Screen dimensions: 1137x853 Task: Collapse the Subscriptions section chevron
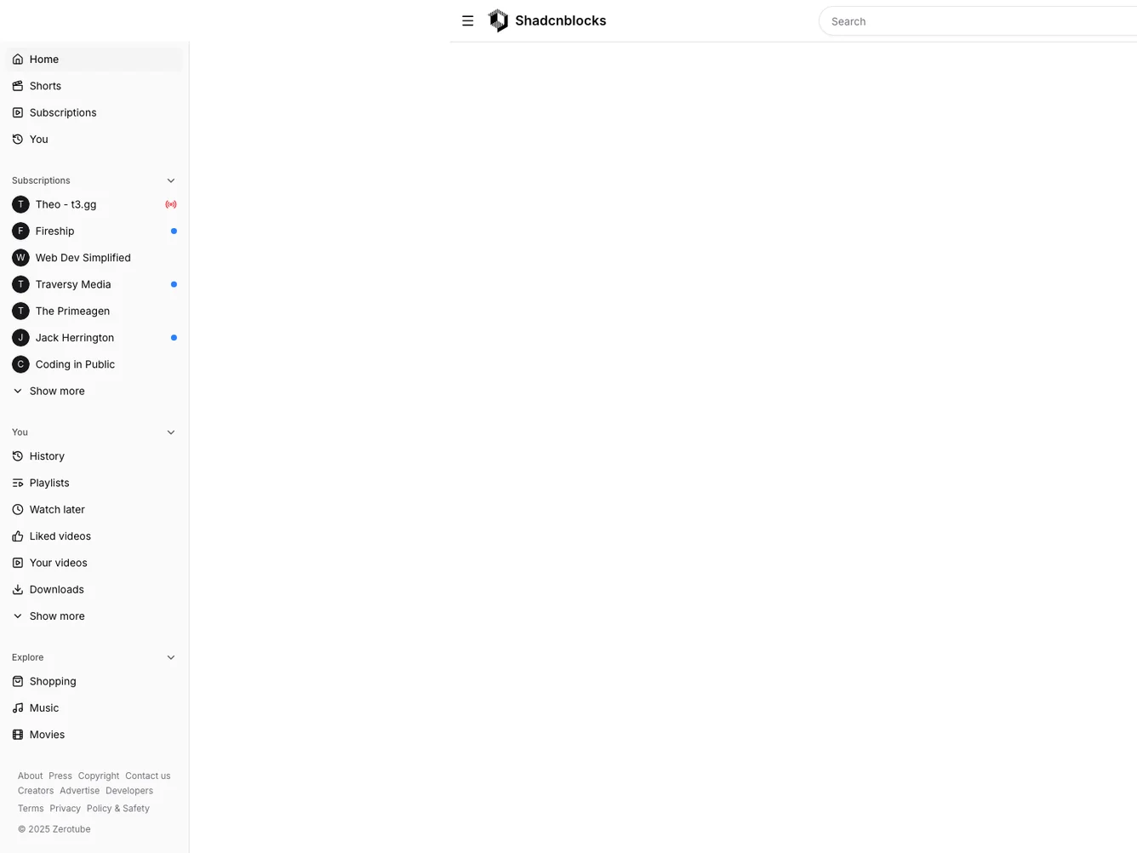170,180
